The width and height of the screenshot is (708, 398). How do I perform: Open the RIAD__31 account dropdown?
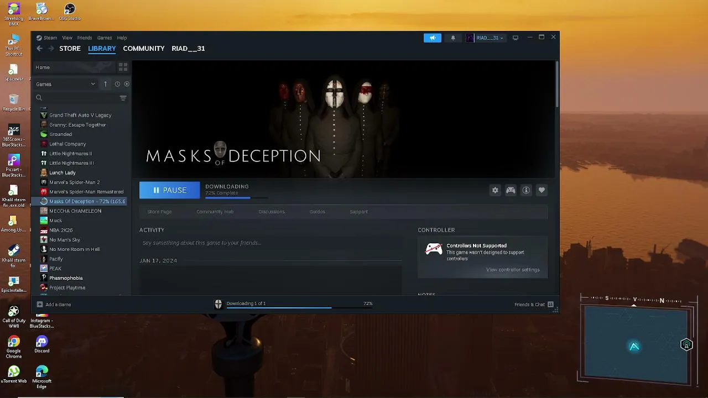485,38
